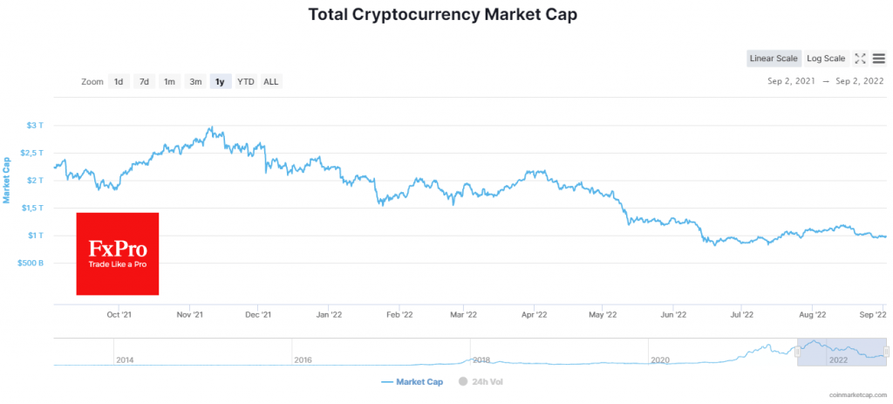
Task: Grab the right navigator range handle
Action: 886,352
